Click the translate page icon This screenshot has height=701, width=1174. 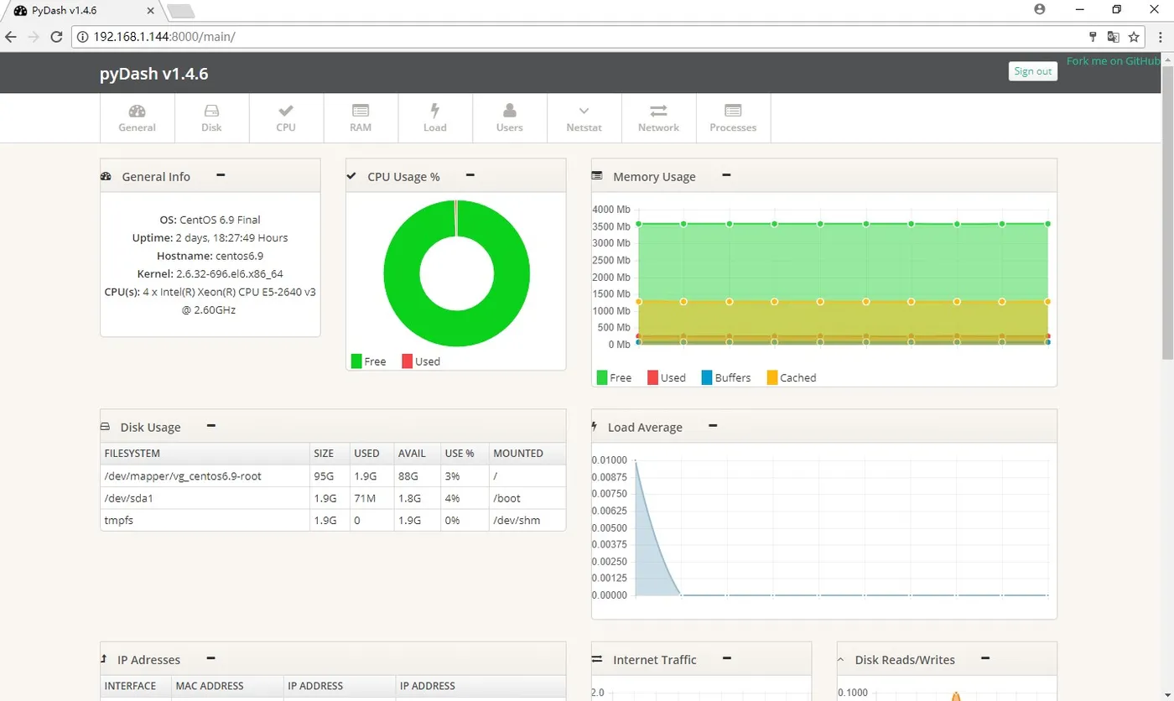click(x=1113, y=37)
